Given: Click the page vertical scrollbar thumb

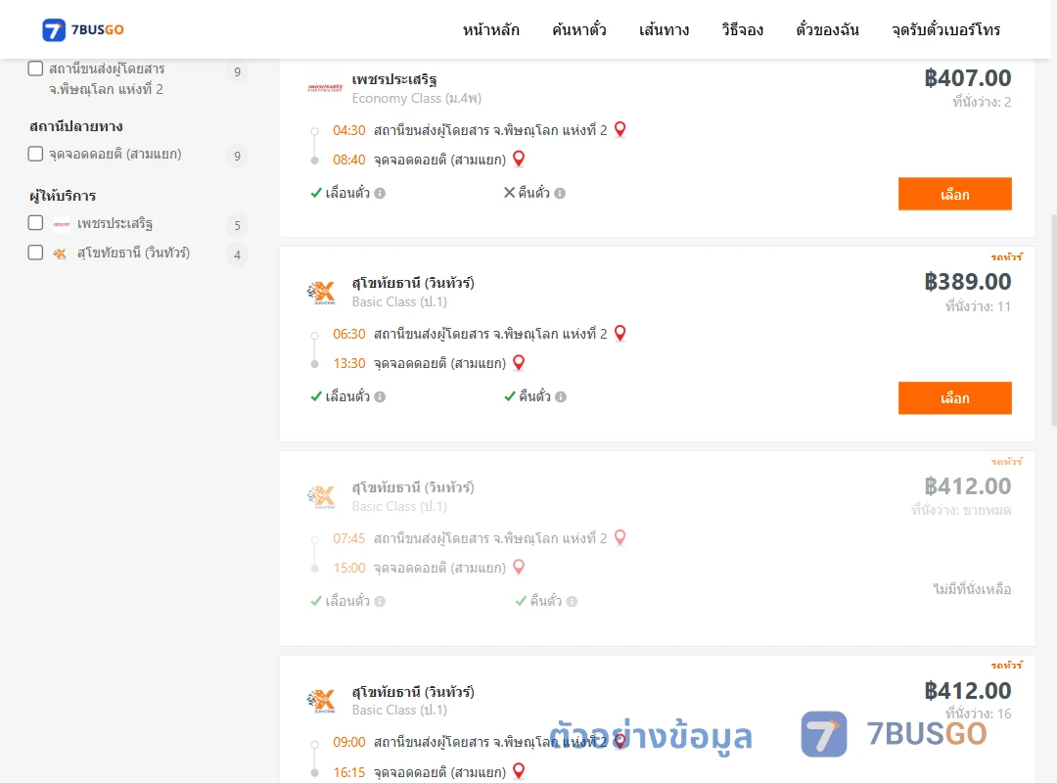Looking at the screenshot, I should [x=1054, y=320].
